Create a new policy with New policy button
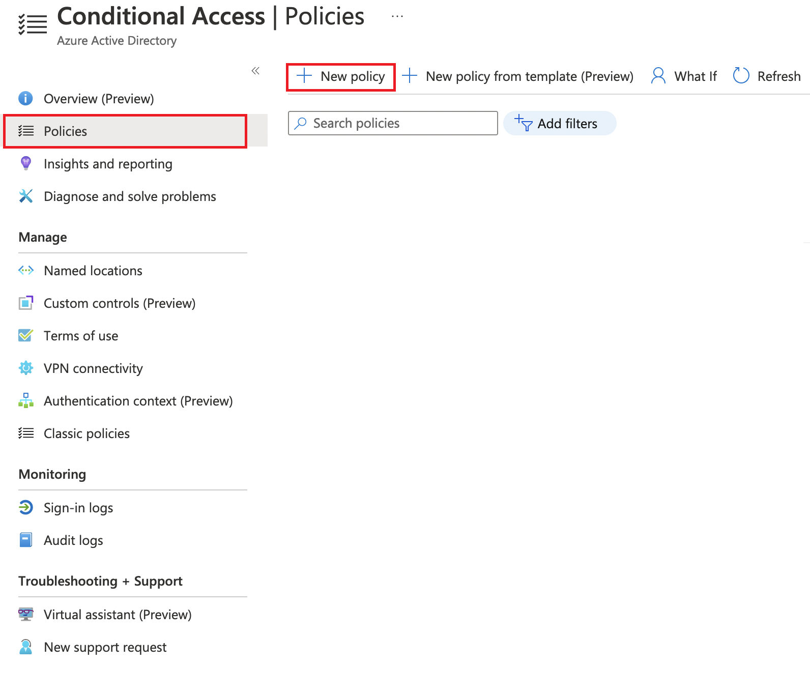The width and height of the screenshot is (810, 696). point(340,76)
